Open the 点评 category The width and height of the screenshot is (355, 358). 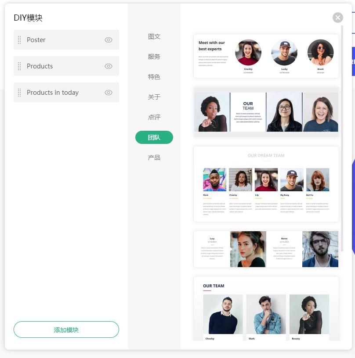point(154,117)
